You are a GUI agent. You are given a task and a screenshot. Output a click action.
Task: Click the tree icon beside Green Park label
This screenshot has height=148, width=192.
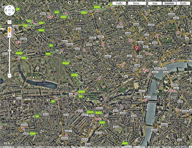[x=98, y=89]
